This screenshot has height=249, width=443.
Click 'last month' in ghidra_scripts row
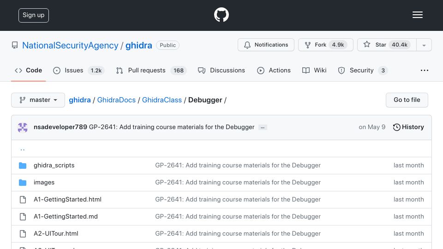(x=409, y=165)
